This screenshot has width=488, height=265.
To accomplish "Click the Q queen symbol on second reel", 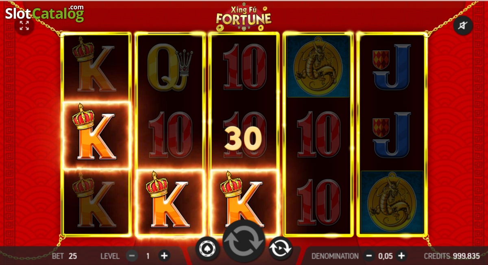I will 170,67.
